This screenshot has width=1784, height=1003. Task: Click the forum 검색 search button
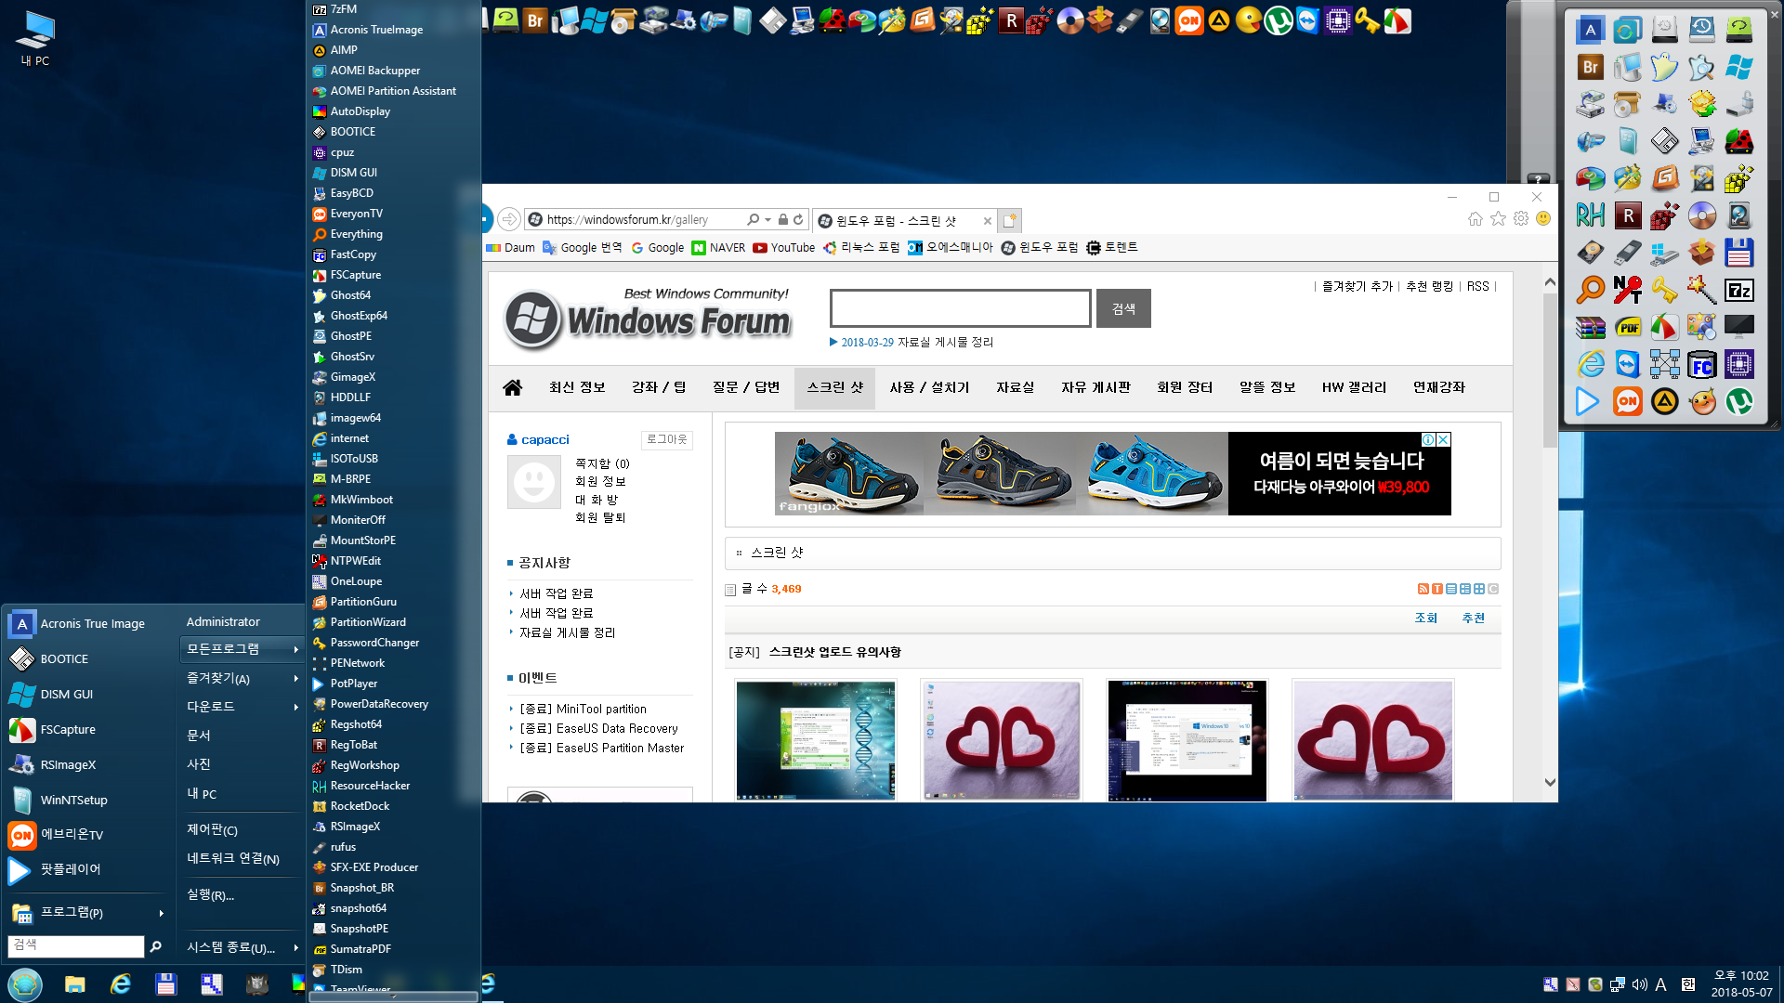[1123, 308]
